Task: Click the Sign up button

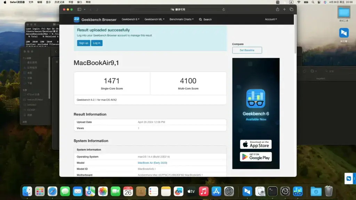Action: (83, 43)
